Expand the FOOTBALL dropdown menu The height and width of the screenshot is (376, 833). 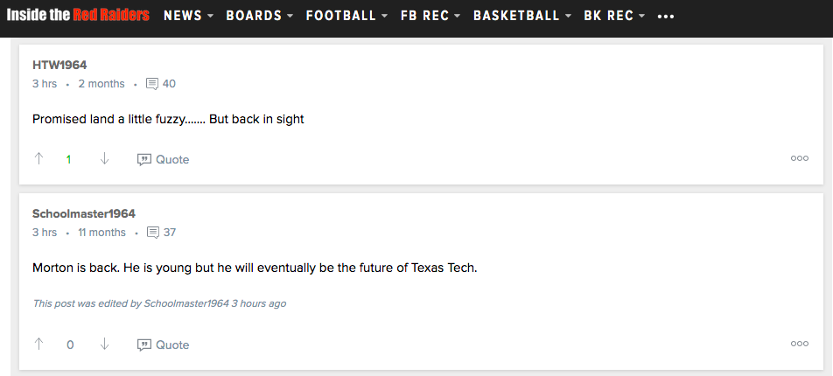click(x=346, y=16)
